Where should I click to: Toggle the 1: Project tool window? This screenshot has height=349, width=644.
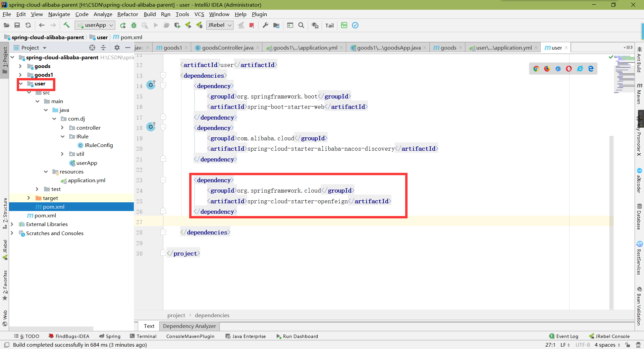tap(5, 60)
